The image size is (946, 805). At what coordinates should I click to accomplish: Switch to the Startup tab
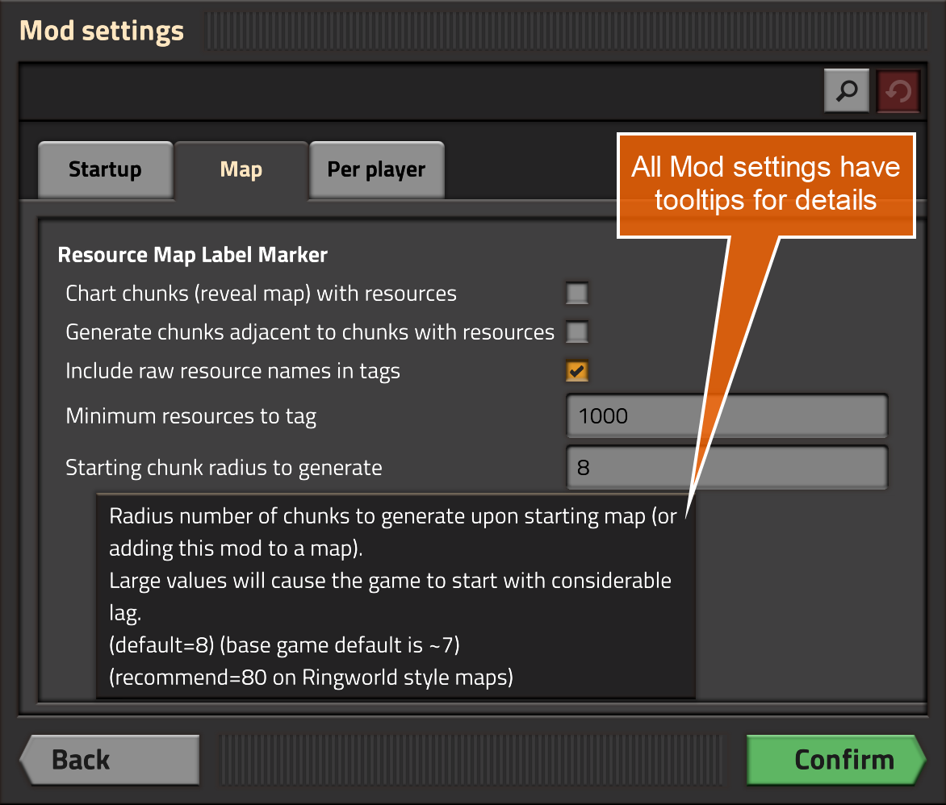(106, 170)
